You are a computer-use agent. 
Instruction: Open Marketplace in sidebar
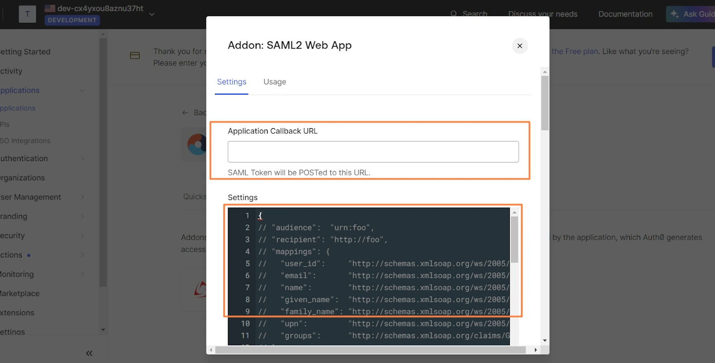(20, 293)
